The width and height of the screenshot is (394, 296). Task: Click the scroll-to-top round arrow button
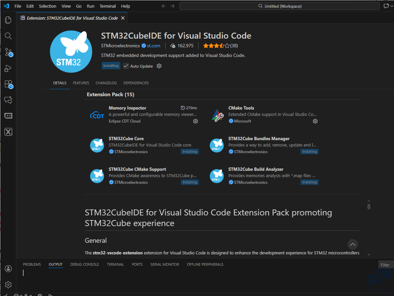[352, 244]
